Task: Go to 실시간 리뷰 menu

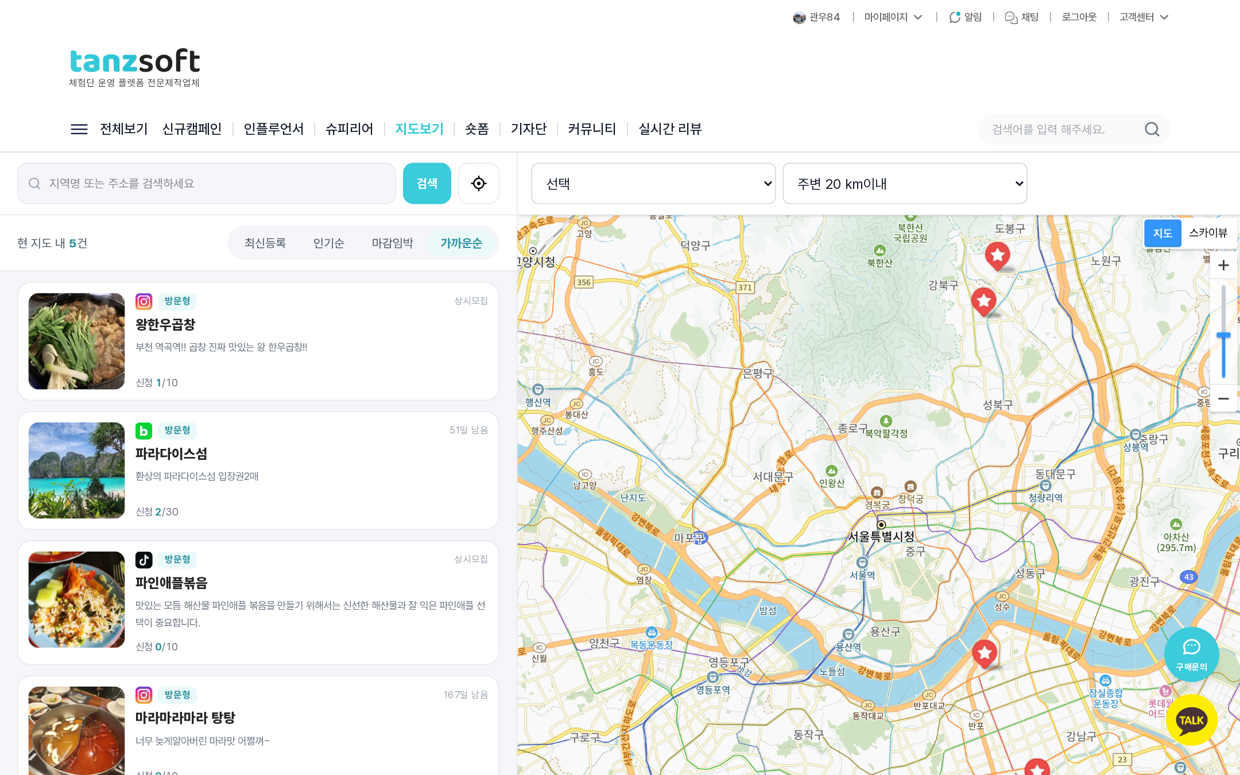Action: [671, 129]
